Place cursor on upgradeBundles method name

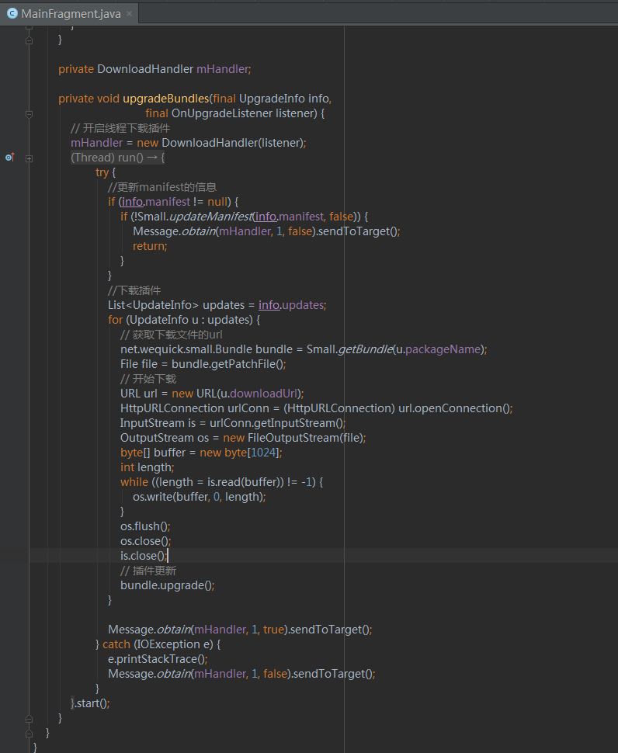coord(166,99)
